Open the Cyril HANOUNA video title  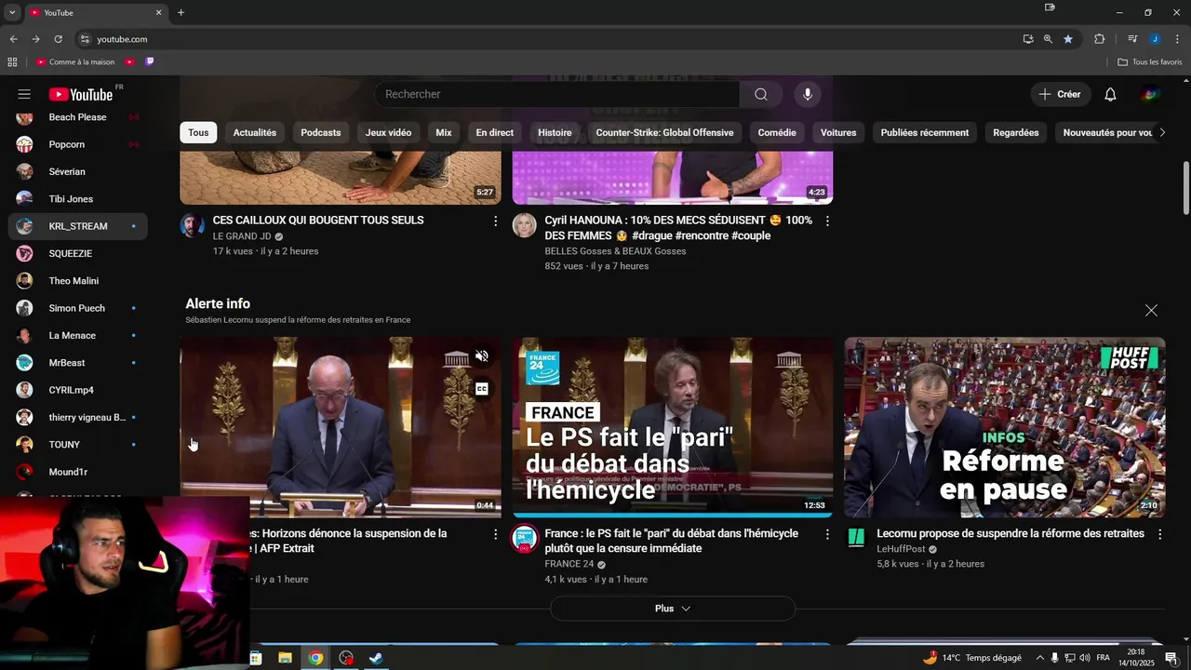click(678, 228)
